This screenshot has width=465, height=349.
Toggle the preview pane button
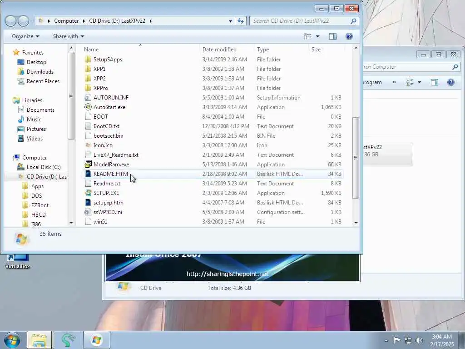[333, 36]
